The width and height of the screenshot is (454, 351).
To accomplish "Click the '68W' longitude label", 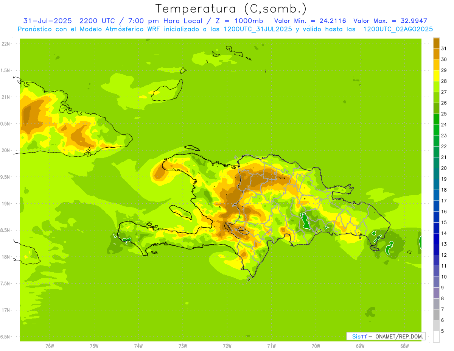I will pos(404,346).
